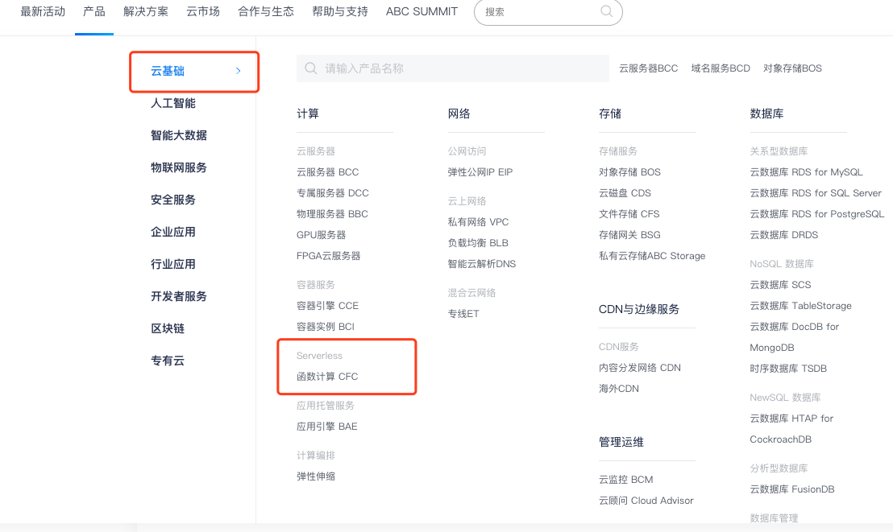
Task: Open 应用引擎 BAE product link
Action: [x=327, y=427]
